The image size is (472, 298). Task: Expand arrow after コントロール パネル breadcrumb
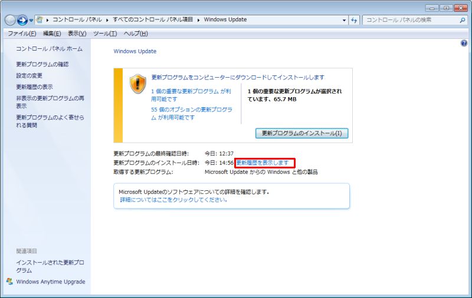[x=107, y=20]
